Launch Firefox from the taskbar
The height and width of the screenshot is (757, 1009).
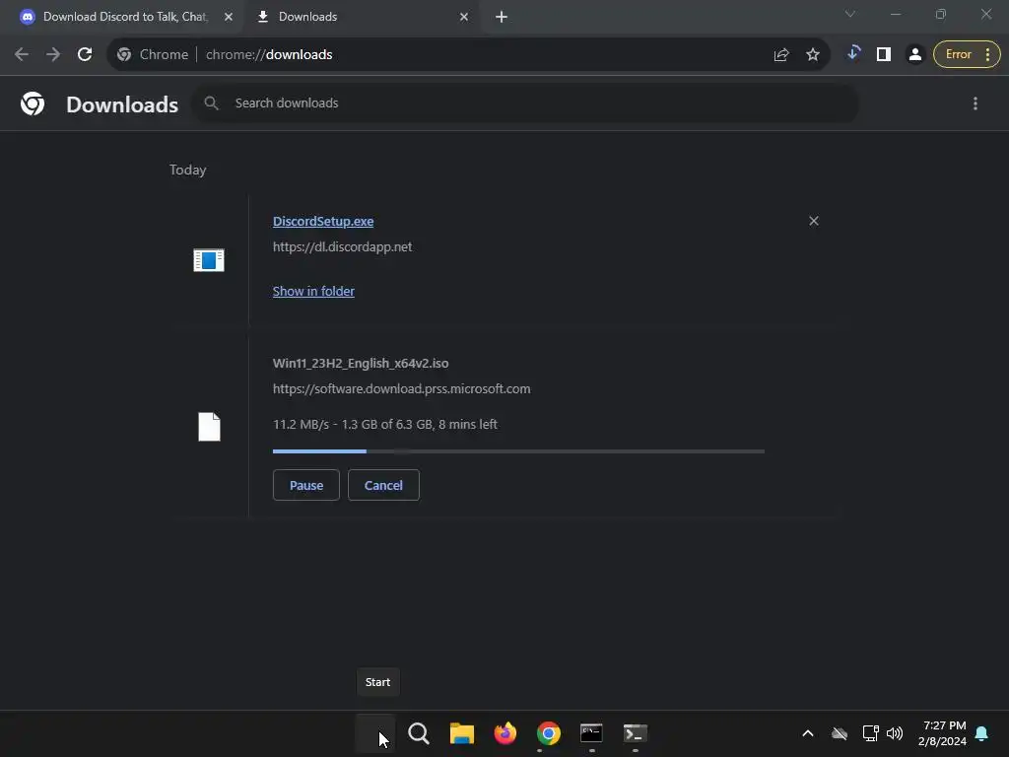(x=505, y=733)
